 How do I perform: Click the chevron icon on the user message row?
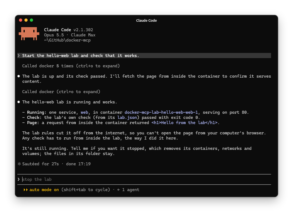pos(19,56)
